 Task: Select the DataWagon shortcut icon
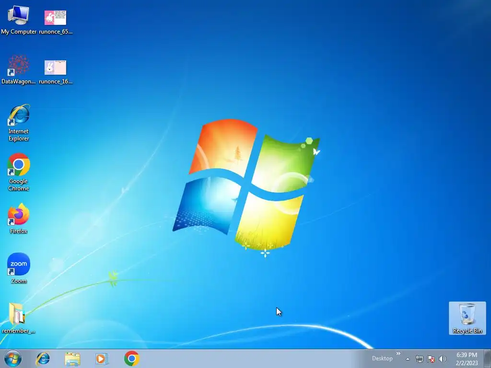pos(19,70)
